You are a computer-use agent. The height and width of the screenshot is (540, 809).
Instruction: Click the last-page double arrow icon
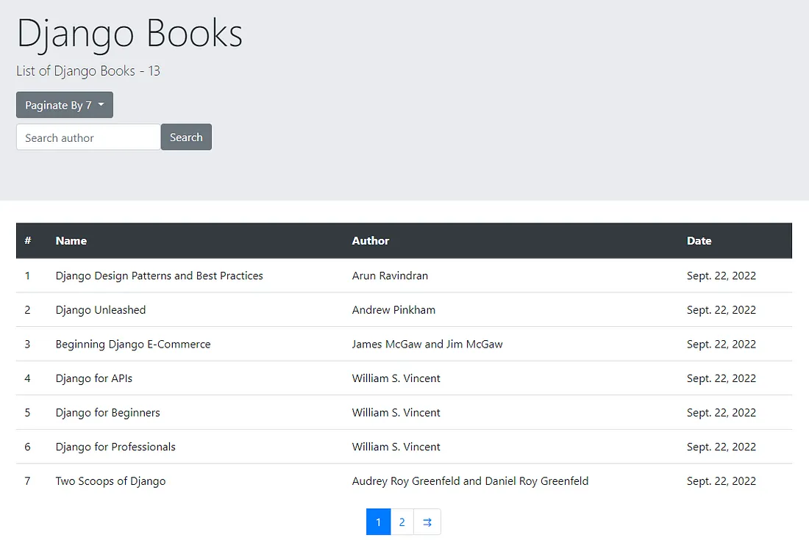(x=427, y=522)
